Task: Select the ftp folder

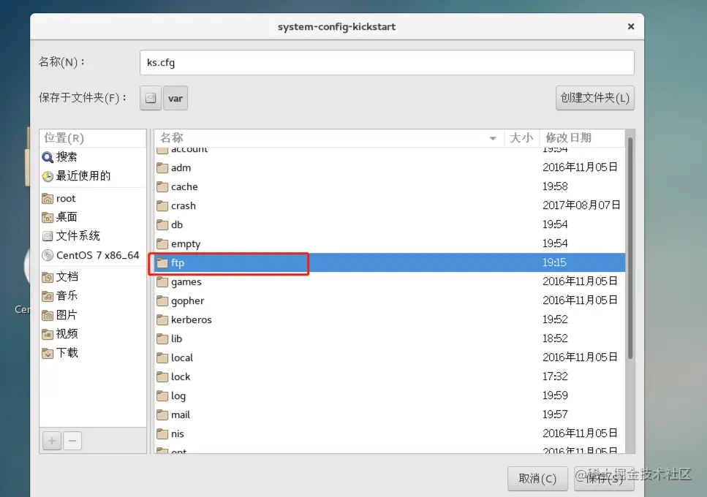Action: pos(390,262)
